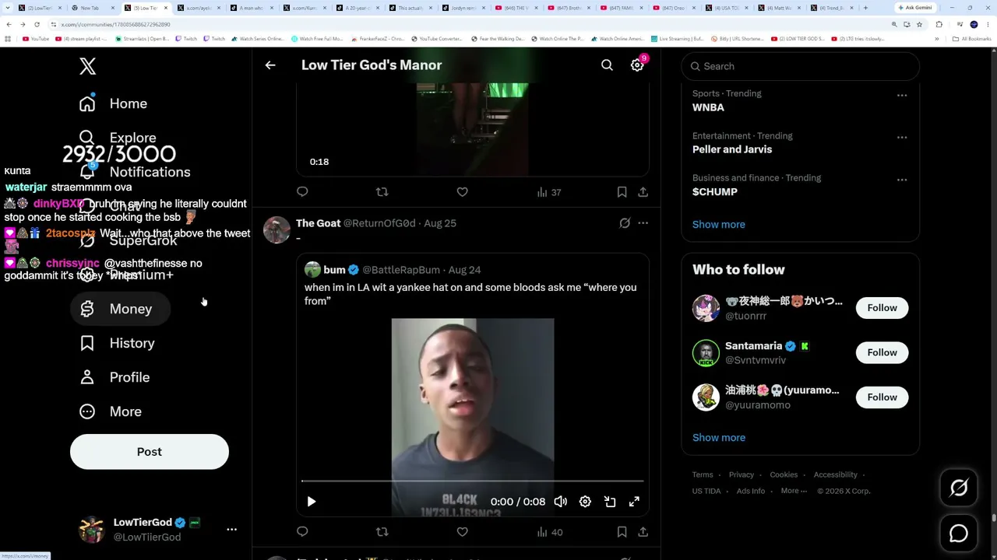
Task: Repost The Goat's post
Action: point(382,532)
